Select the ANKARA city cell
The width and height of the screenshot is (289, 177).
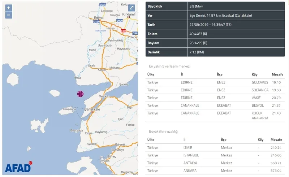tap(190, 171)
